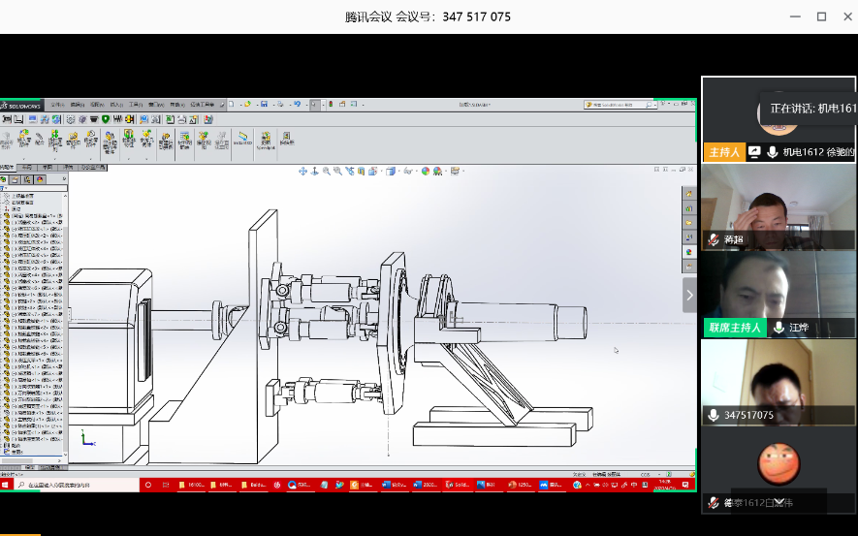This screenshot has width=858, height=536.
Task: Click the undo arrow in SolidWorks toolbar
Action: click(298, 104)
